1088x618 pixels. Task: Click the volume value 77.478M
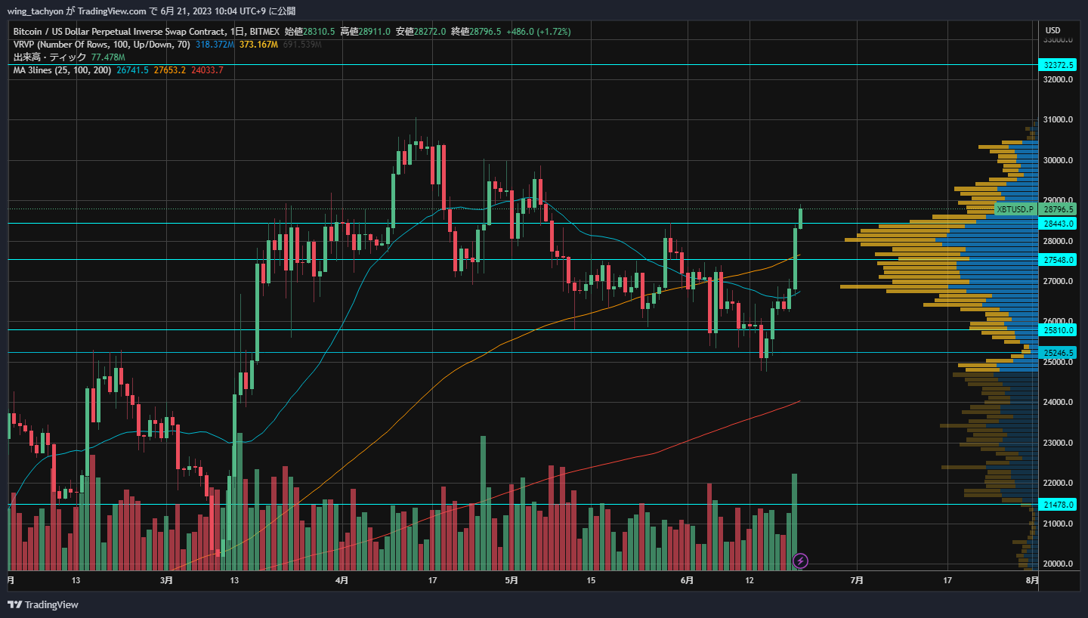tap(108, 57)
